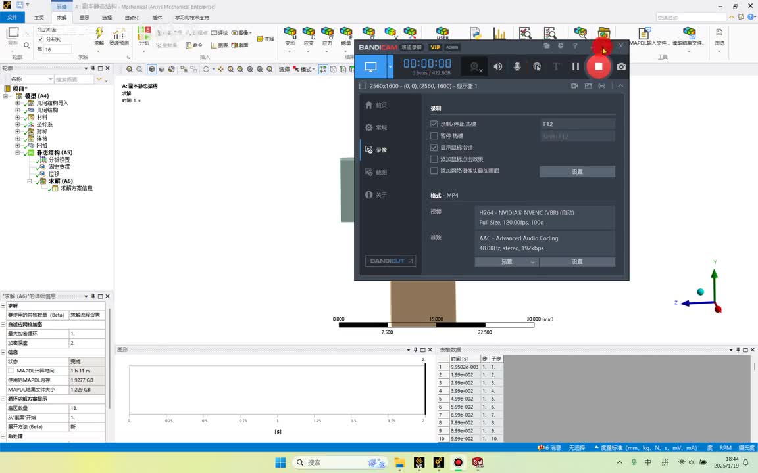Viewport: 758px width, 473px height.
Task: Toggle the 分布式 distributed checkbox
Action: (41, 39)
